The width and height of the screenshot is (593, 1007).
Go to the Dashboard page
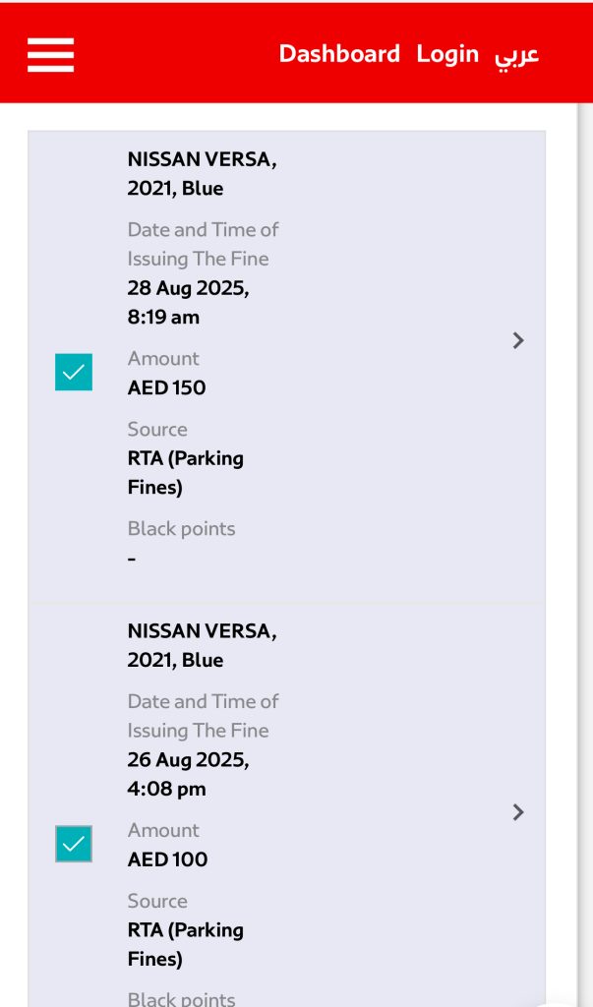point(339,54)
